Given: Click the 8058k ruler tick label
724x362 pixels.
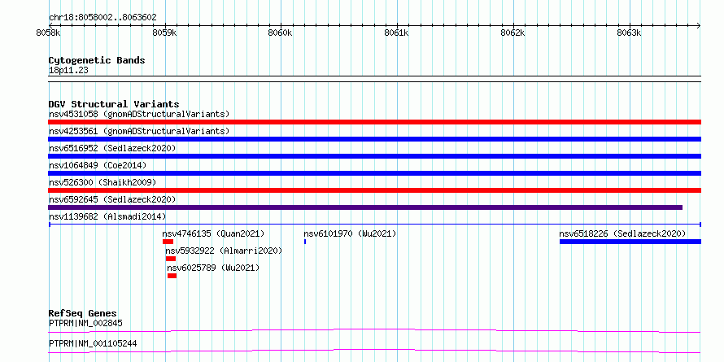Looking at the screenshot, I should (x=49, y=33).
